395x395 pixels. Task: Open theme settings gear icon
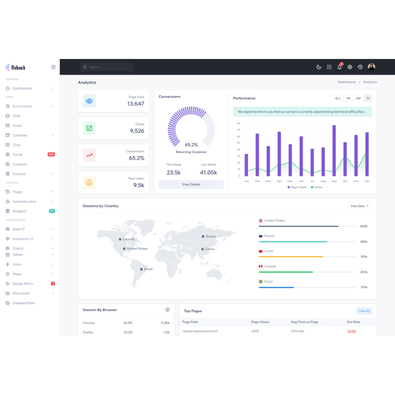[349, 67]
